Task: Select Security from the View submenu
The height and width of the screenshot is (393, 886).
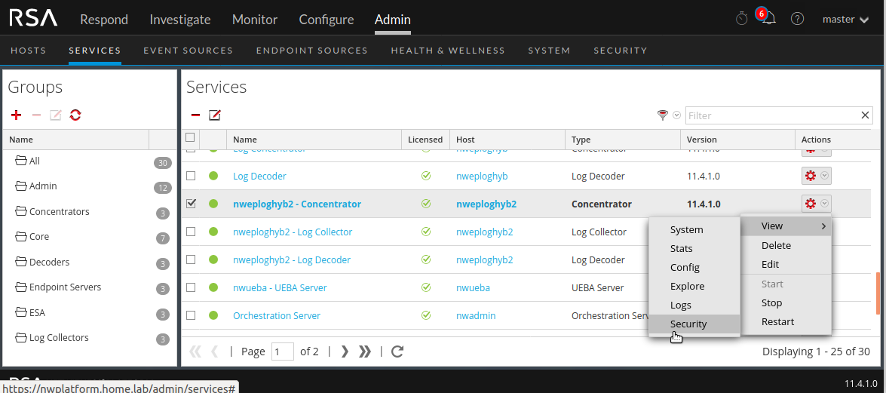Action: (688, 324)
